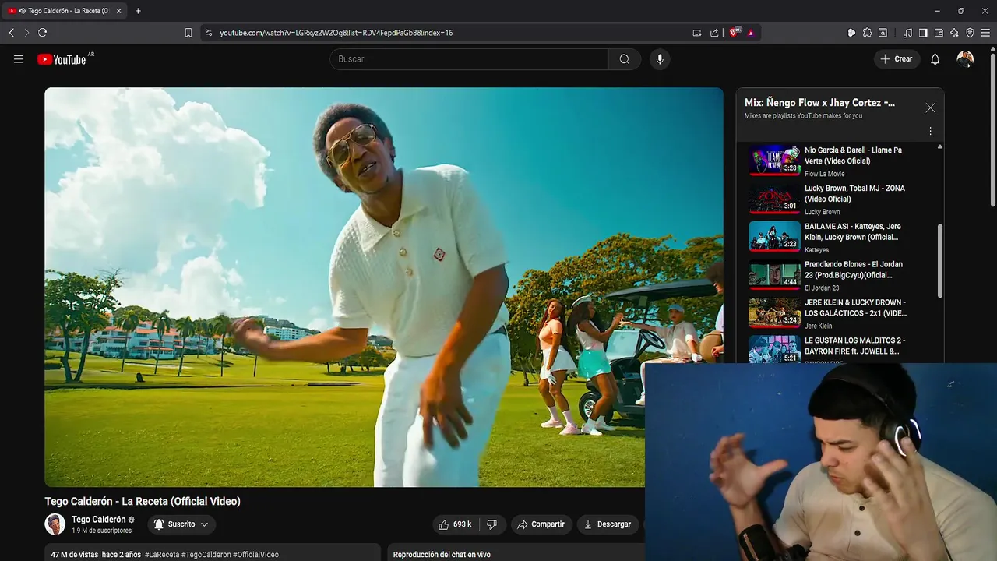The image size is (997, 561).
Task: Go back with browser back arrow
Action: pos(11,33)
